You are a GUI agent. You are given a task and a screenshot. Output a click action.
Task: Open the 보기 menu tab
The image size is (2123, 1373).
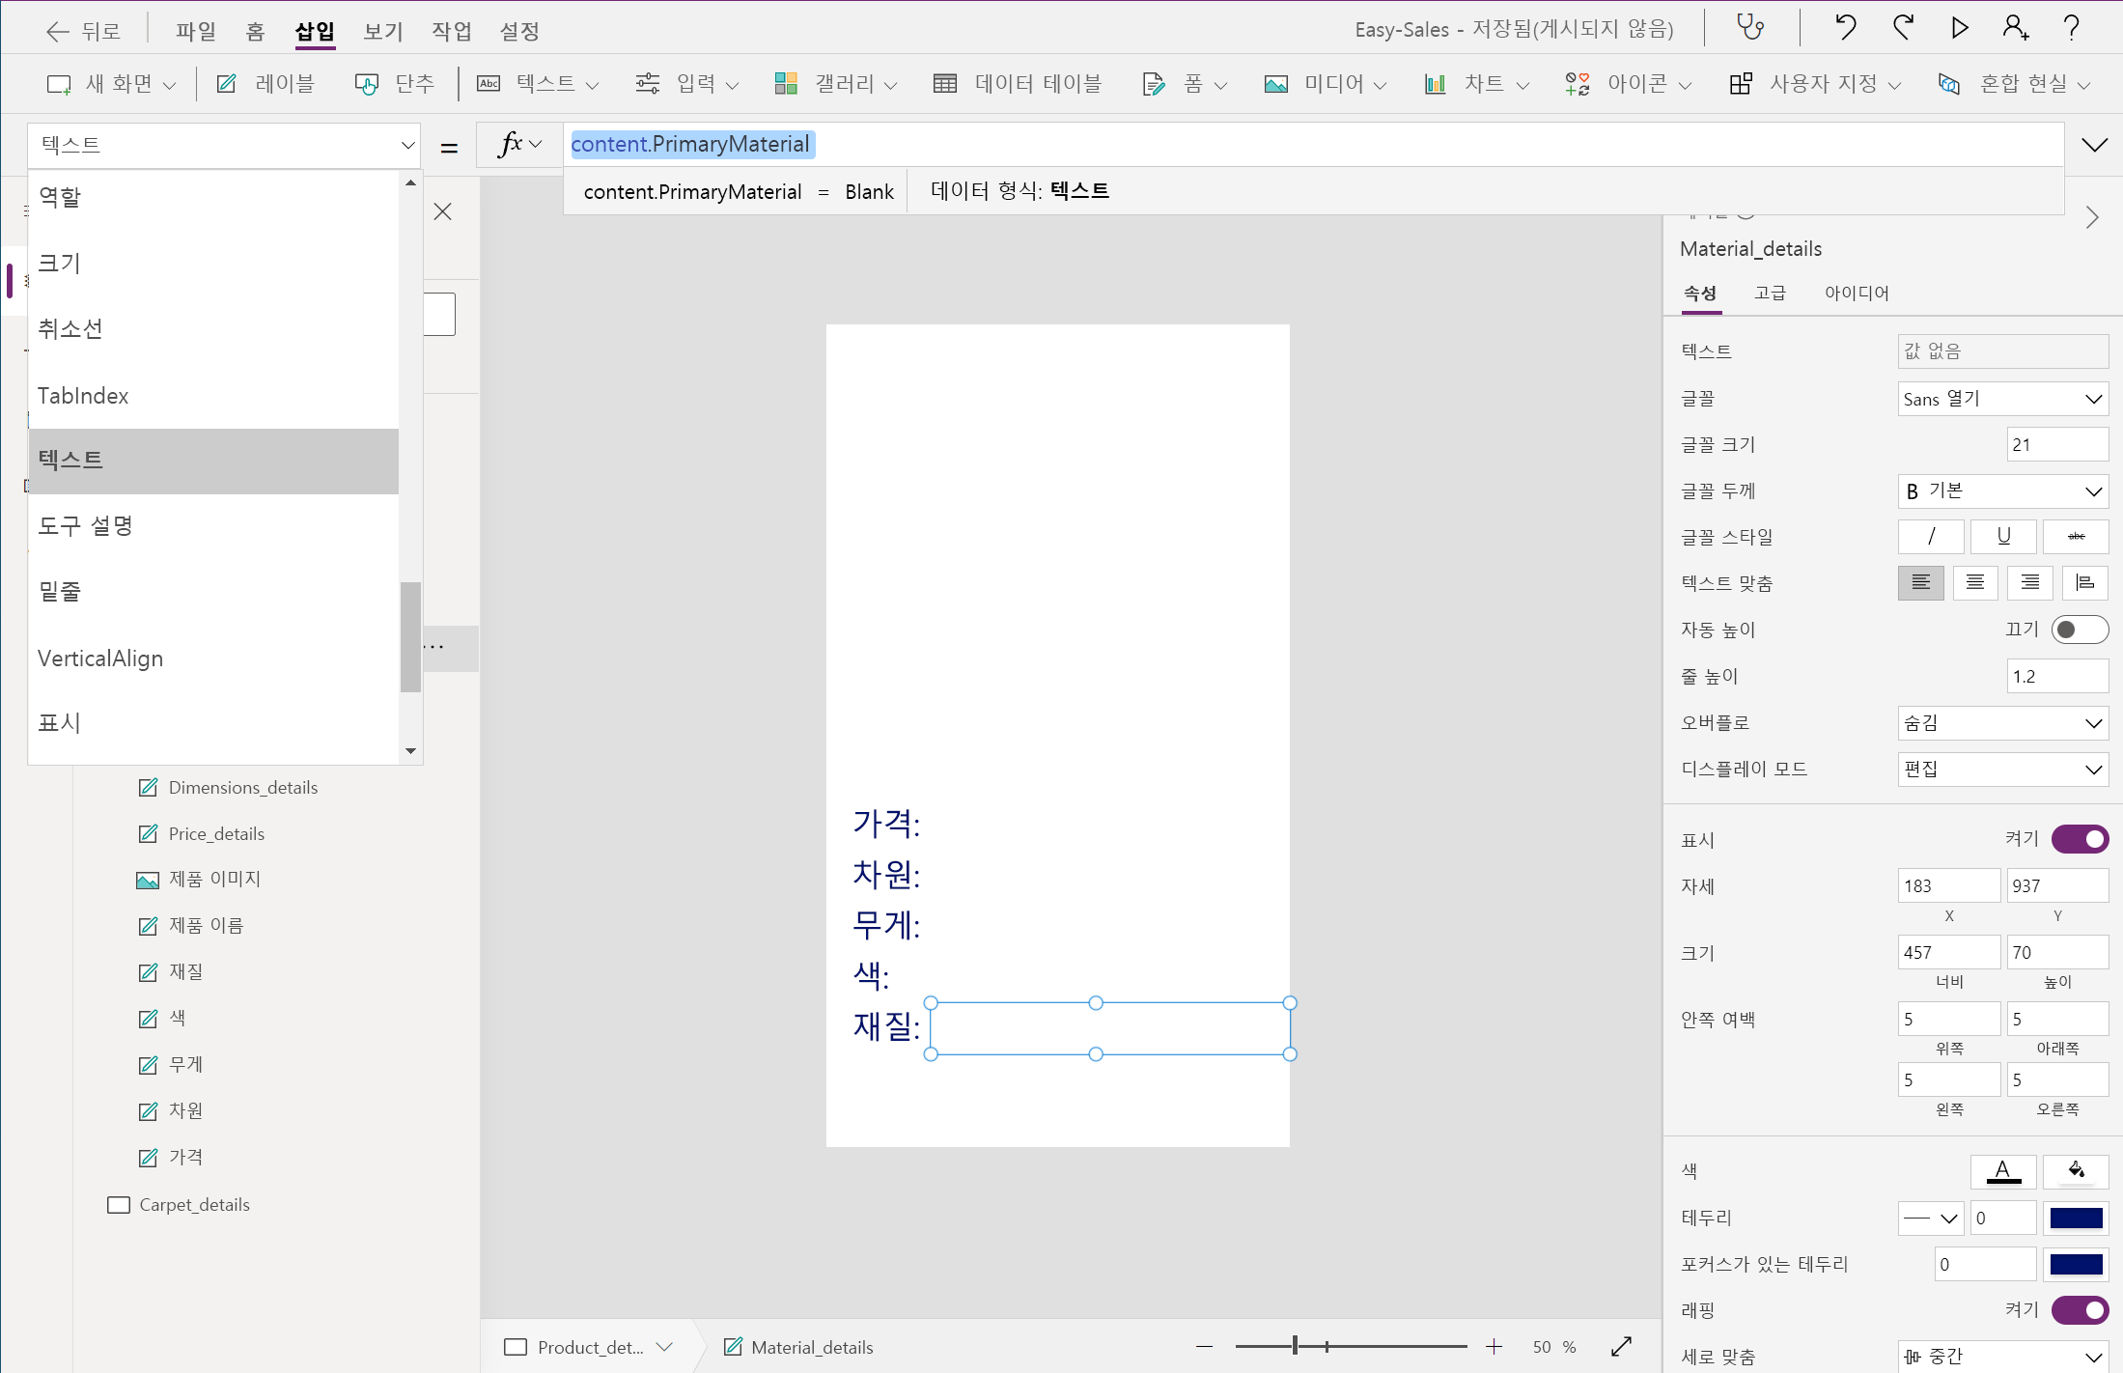382,31
